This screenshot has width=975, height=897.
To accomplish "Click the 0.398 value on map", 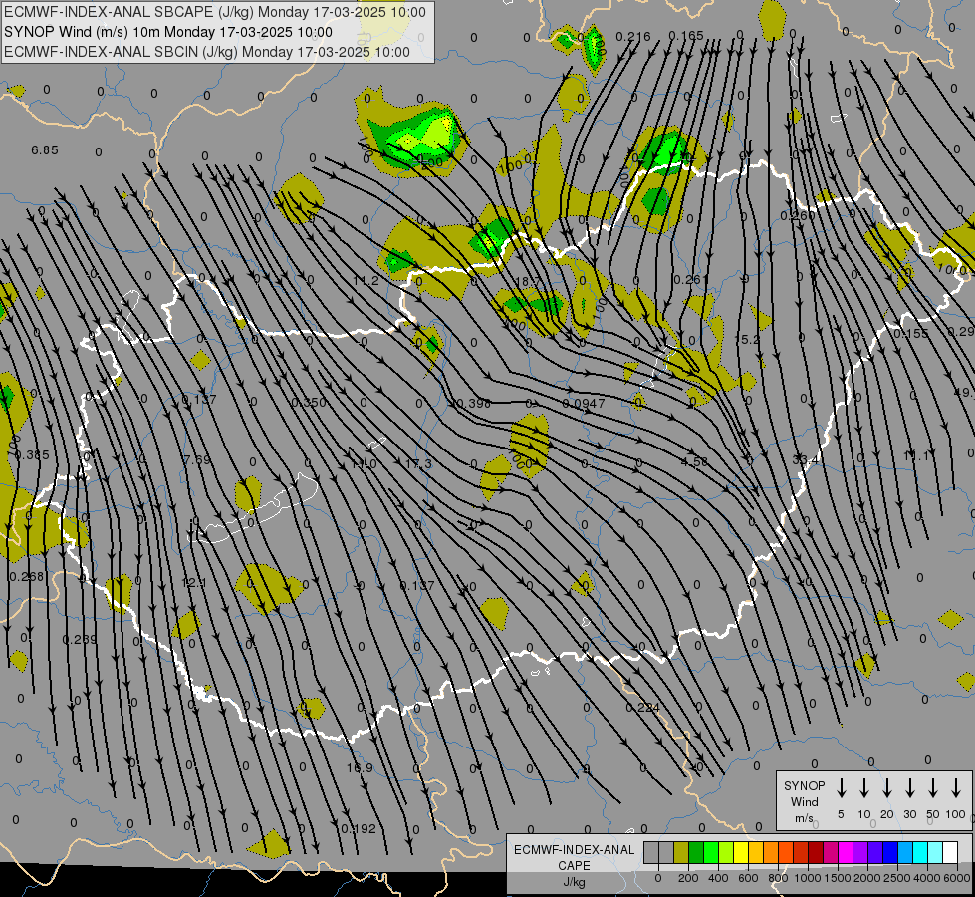I will 473,404.
